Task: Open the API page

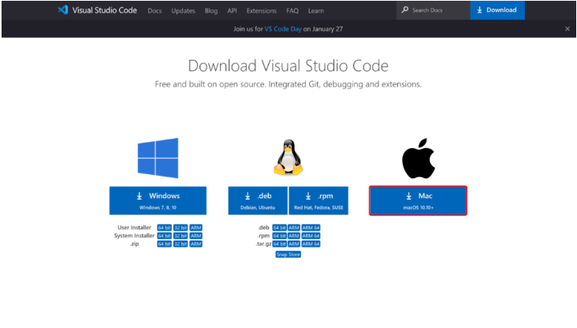Action: 232,11
